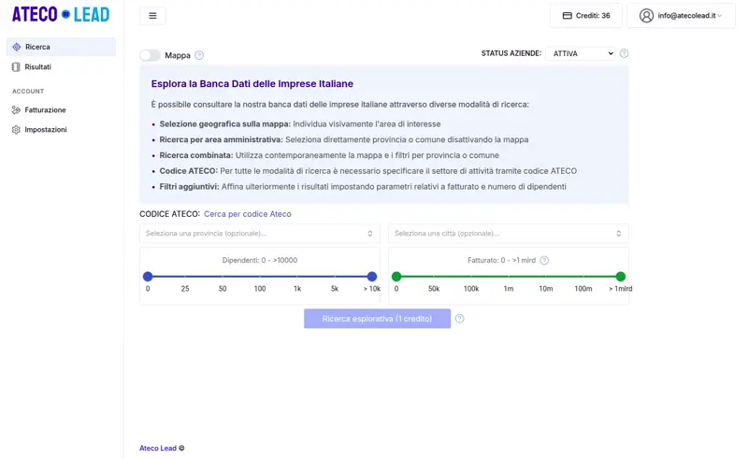This screenshot has width=748, height=459.
Task: Open help icon next to Status Aziende
Action: click(x=624, y=53)
